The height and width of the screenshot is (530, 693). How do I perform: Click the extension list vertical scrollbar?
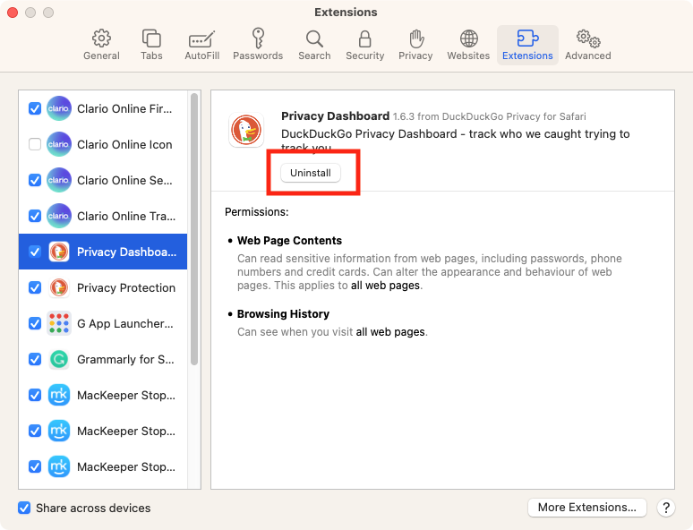pyautogui.click(x=194, y=229)
